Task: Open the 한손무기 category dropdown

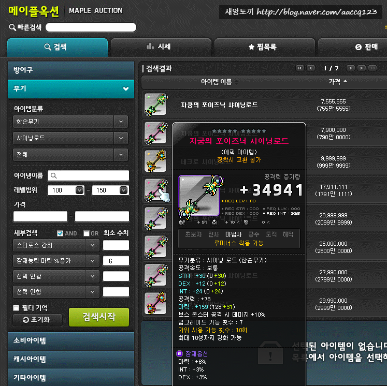Action: (70, 122)
